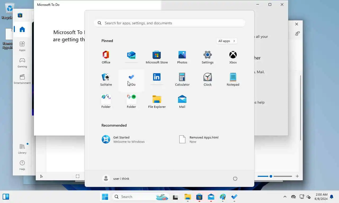Click the Windows Start button
339x203 pixels.
click(105, 197)
